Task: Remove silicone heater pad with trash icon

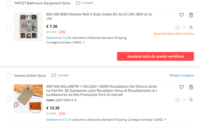Action: point(191,87)
